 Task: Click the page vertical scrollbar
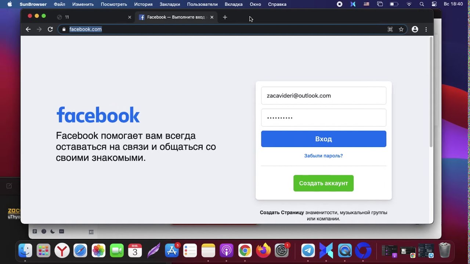[431, 92]
